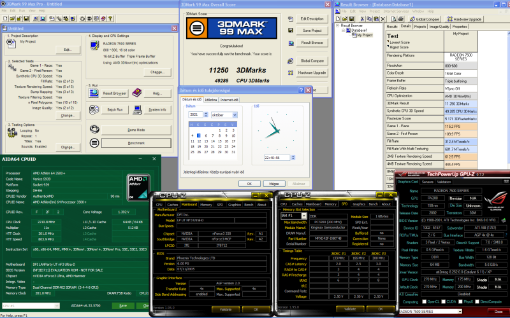Click the purple help book icon in Run section
The width and height of the screenshot is (510, 318).
pos(137,93)
